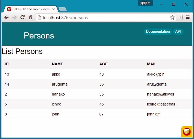Open the Chrome hamburger menu

click(188, 17)
